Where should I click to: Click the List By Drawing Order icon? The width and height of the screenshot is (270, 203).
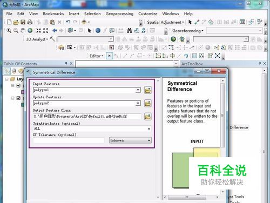coord(7,71)
